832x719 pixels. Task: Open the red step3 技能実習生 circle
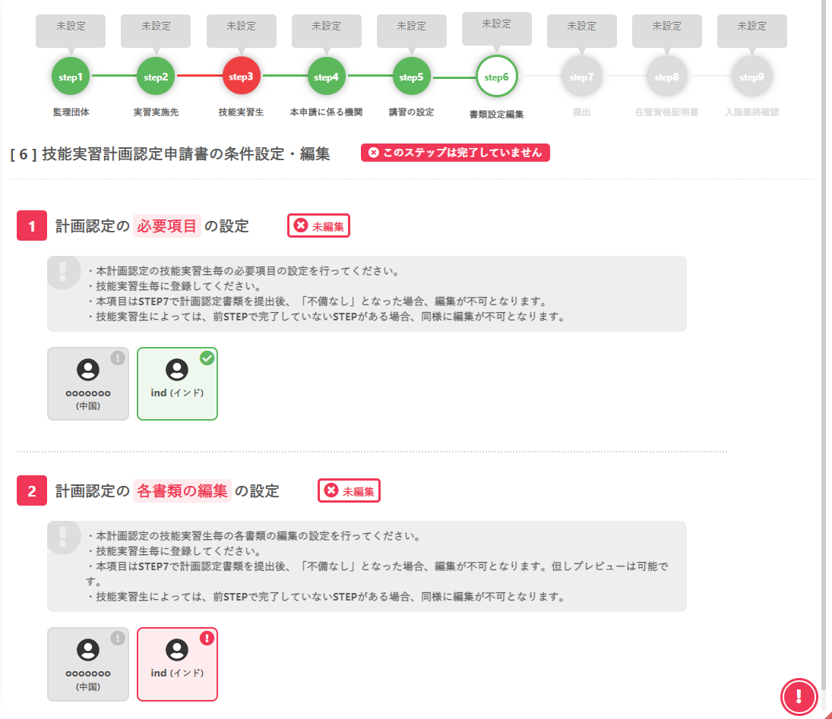coord(242,77)
